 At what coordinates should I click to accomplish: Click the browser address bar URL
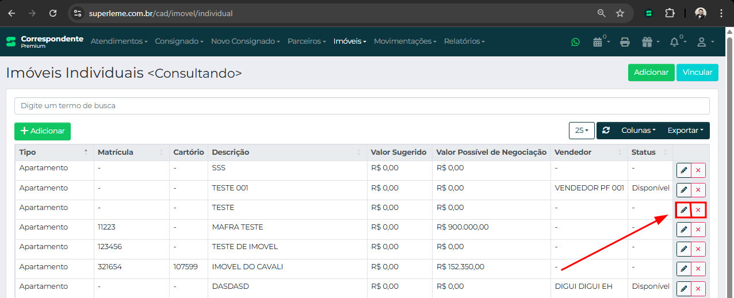coord(161,13)
